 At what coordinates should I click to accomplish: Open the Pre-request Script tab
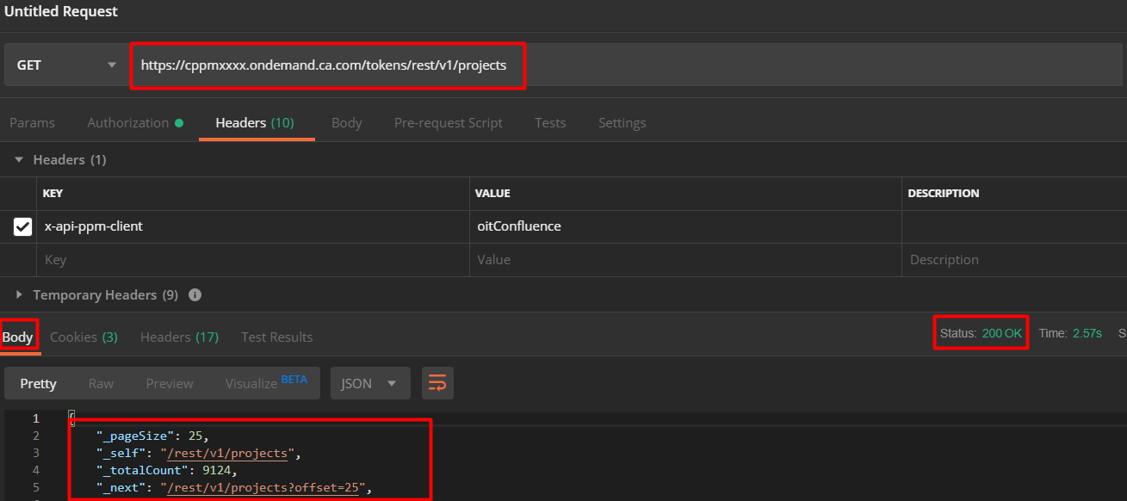[449, 123]
